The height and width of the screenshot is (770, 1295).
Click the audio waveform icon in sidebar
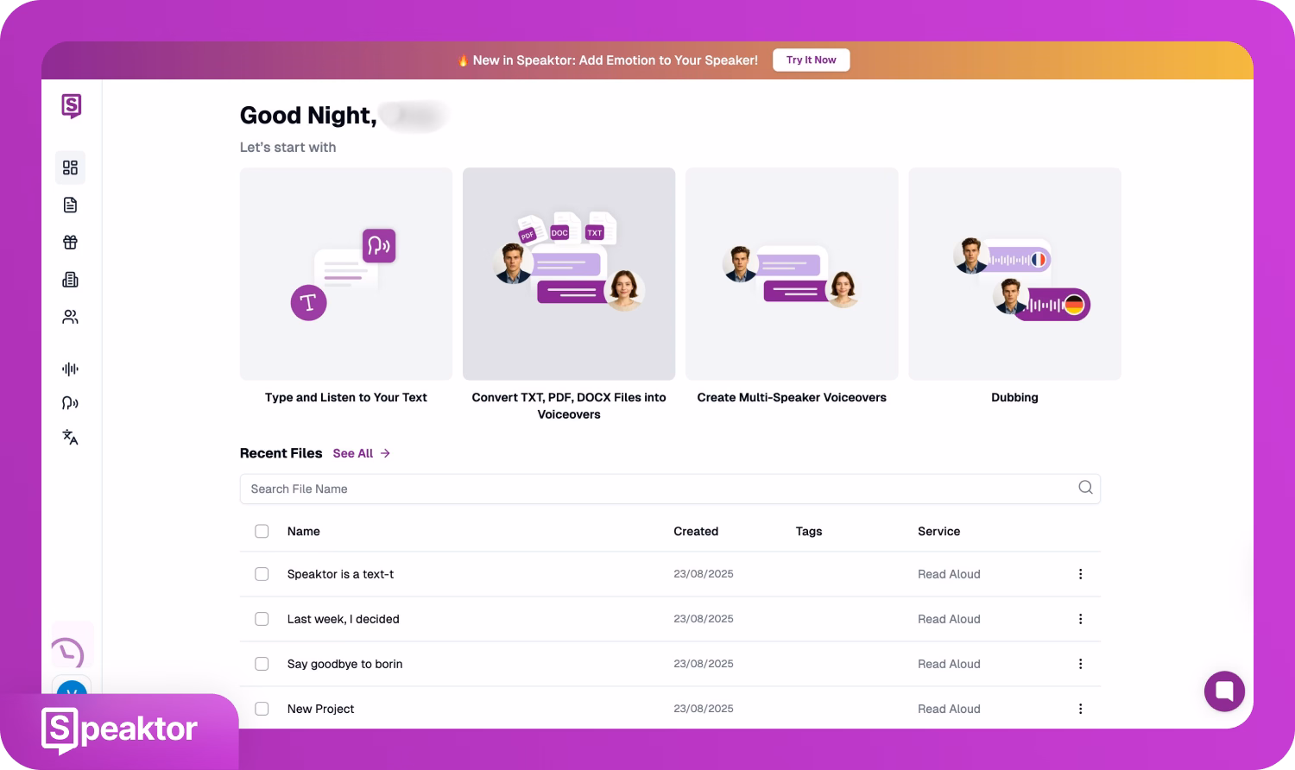(x=70, y=369)
